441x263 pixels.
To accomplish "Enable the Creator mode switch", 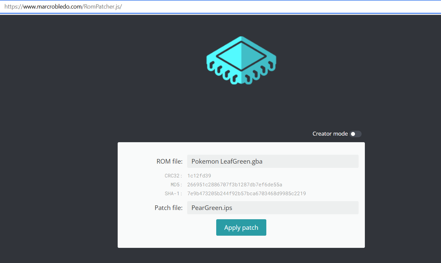I will (x=355, y=134).
